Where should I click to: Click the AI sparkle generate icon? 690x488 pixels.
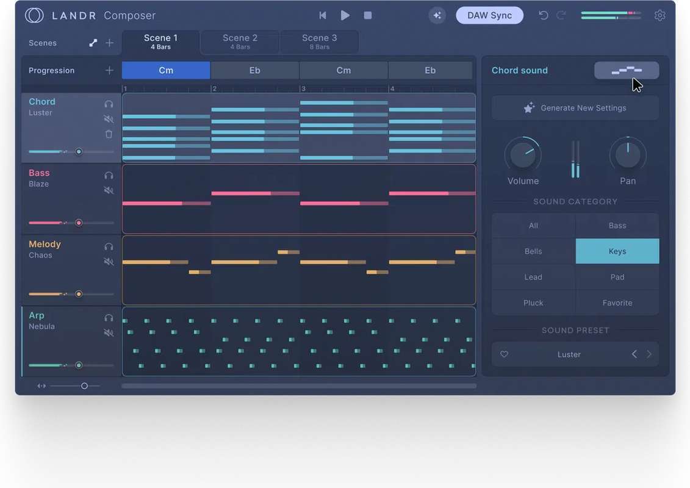point(437,15)
